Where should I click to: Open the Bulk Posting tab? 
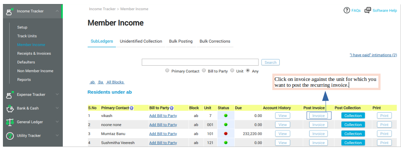[x=181, y=41]
